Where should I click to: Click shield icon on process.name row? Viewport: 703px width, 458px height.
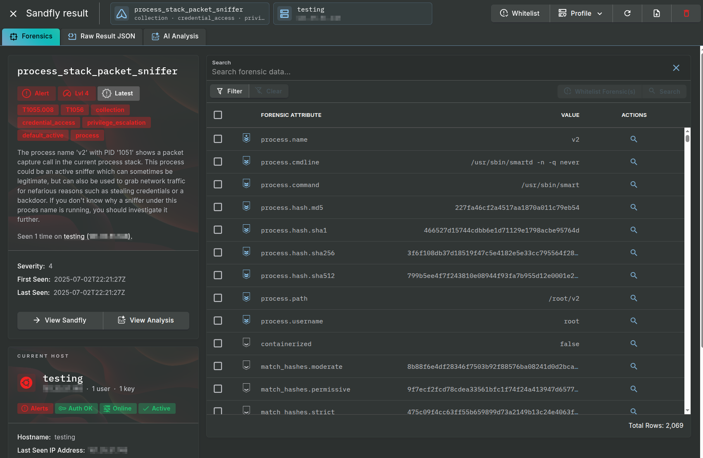pos(246,138)
